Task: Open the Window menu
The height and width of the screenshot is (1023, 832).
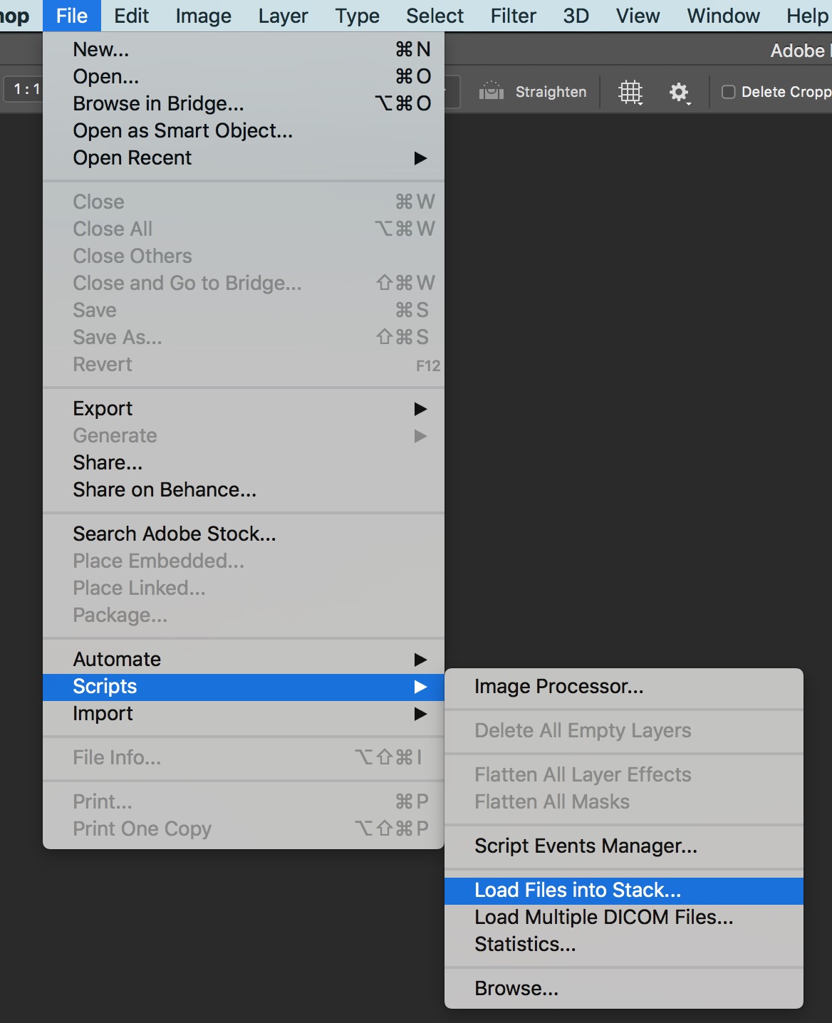Action: pyautogui.click(x=722, y=15)
